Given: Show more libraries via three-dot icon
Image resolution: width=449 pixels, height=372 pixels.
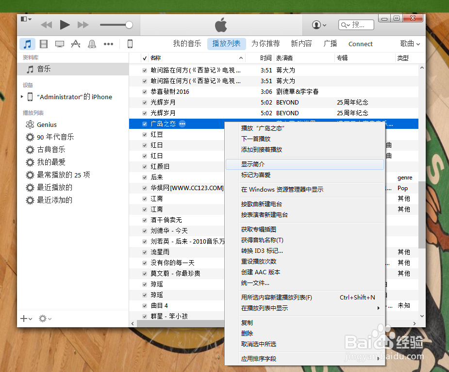Looking at the screenshot, I should click(x=108, y=44).
